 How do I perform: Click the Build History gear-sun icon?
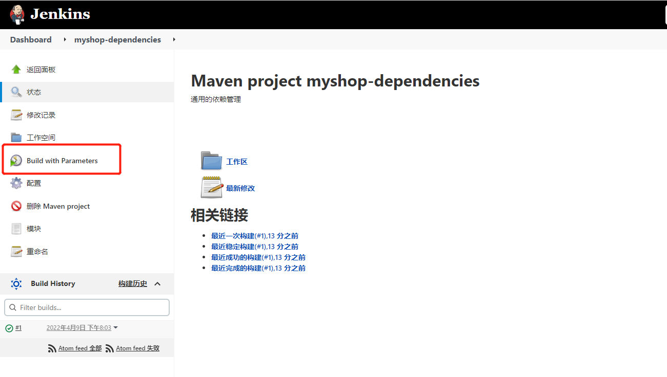point(16,283)
